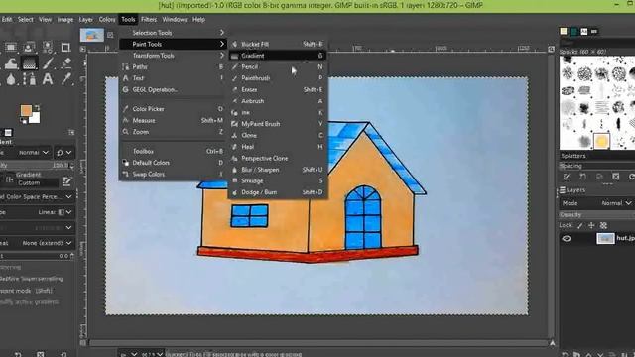Toggle the Adaptive Supersampling option

(32, 279)
